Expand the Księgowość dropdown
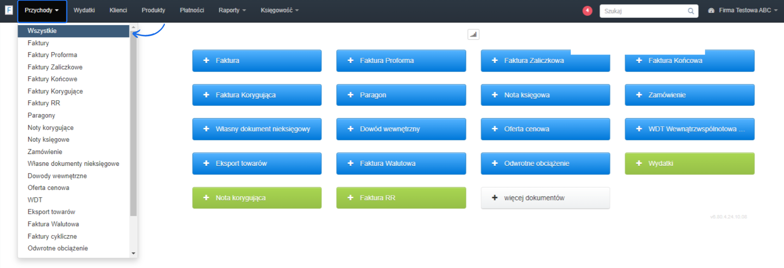 pos(280,11)
